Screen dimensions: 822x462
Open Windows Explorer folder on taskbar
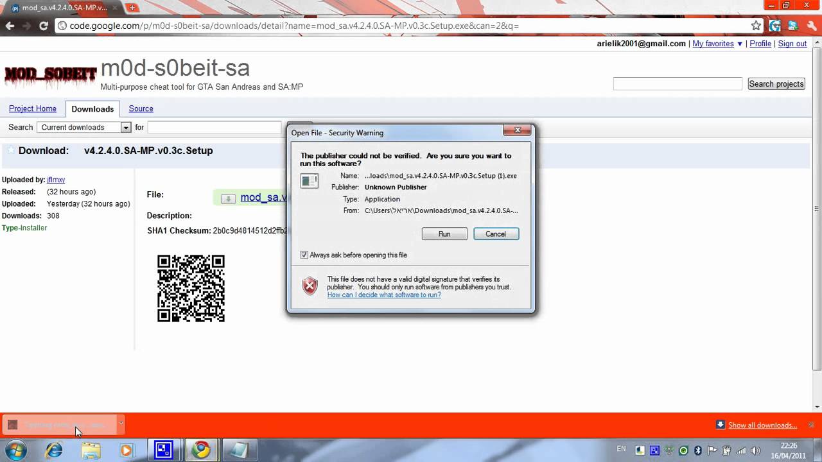pos(91,450)
